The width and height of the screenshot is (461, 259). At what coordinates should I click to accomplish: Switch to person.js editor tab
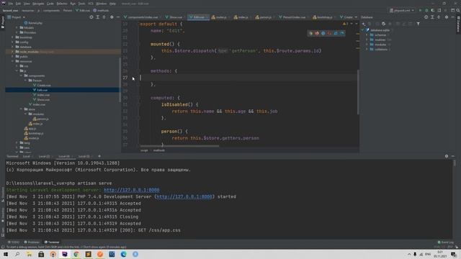tap(265, 17)
